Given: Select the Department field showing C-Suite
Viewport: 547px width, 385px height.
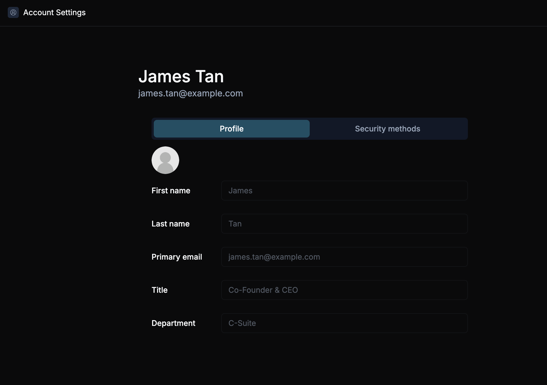Looking at the screenshot, I should (x=344, y=323).
